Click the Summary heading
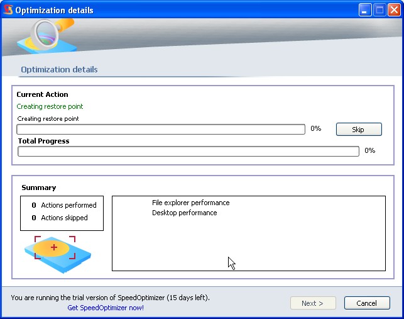 tap(39, 187)
